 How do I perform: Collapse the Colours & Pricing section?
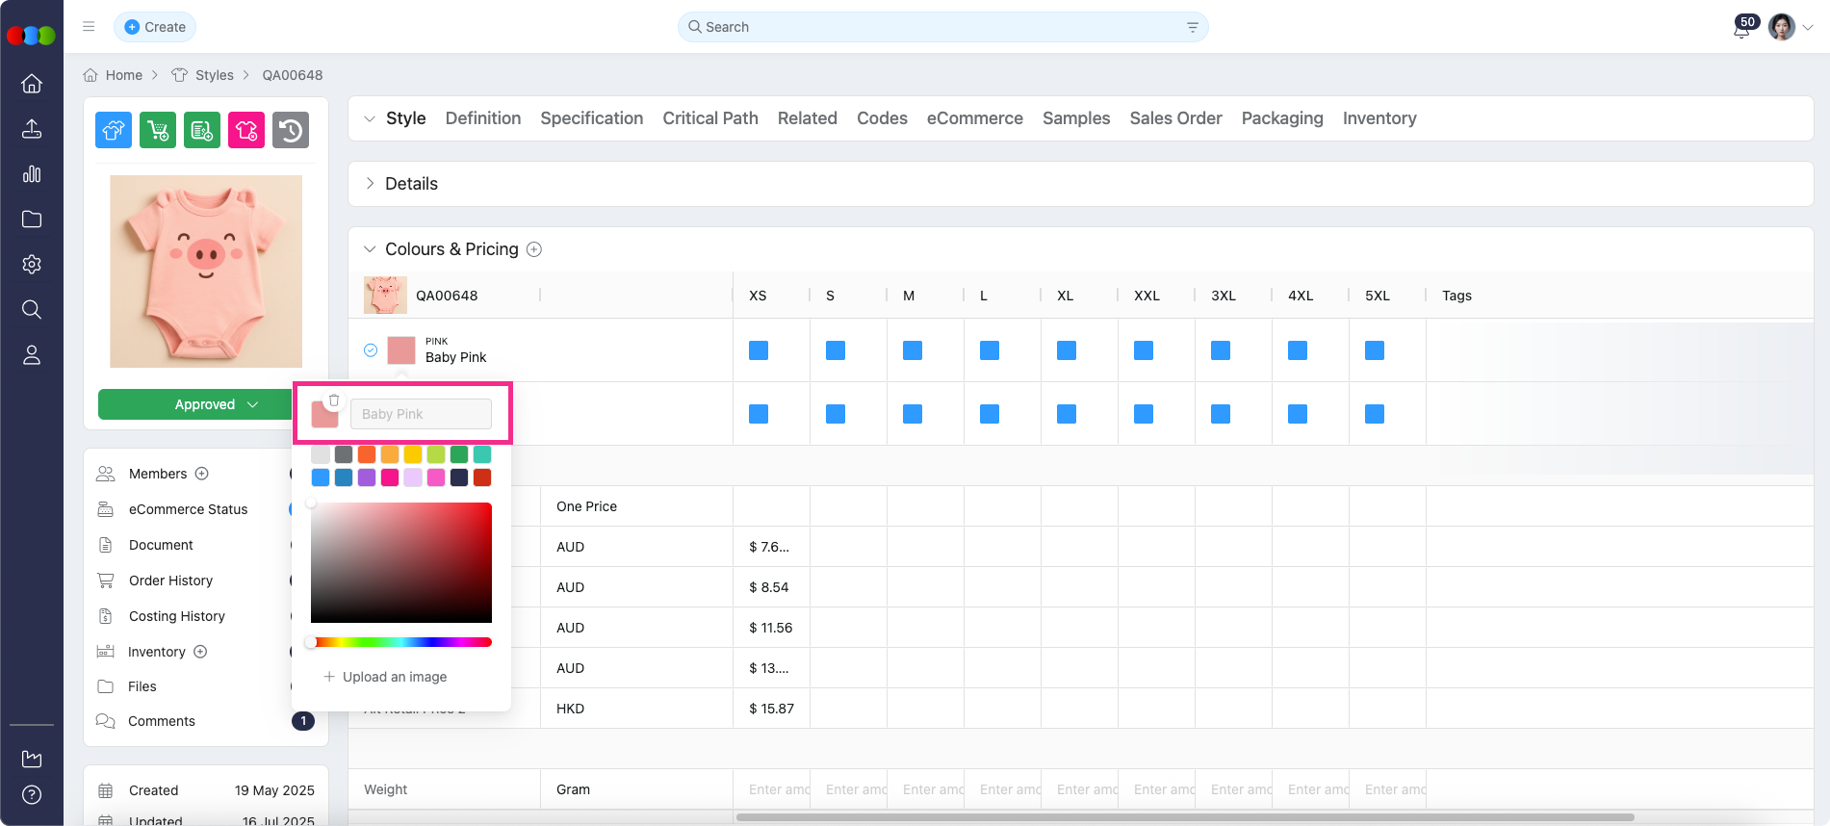click(370, 249)
